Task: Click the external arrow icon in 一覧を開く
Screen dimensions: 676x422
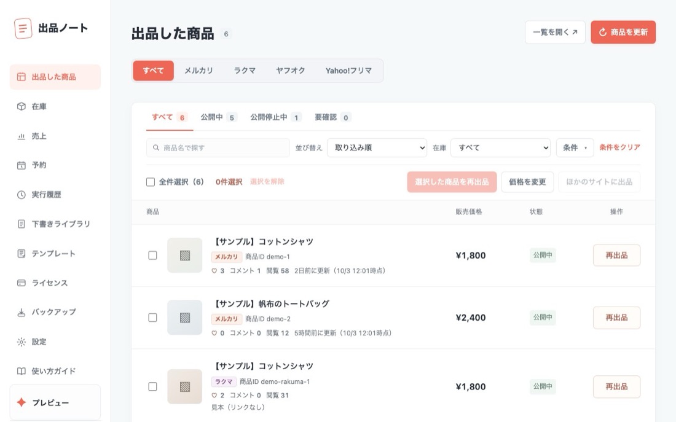Action: [x=575, y=32]
